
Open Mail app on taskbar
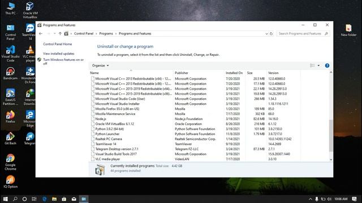click(74, 199)
